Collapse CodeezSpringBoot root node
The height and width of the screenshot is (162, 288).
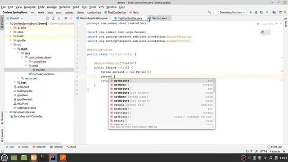(7, 23)
